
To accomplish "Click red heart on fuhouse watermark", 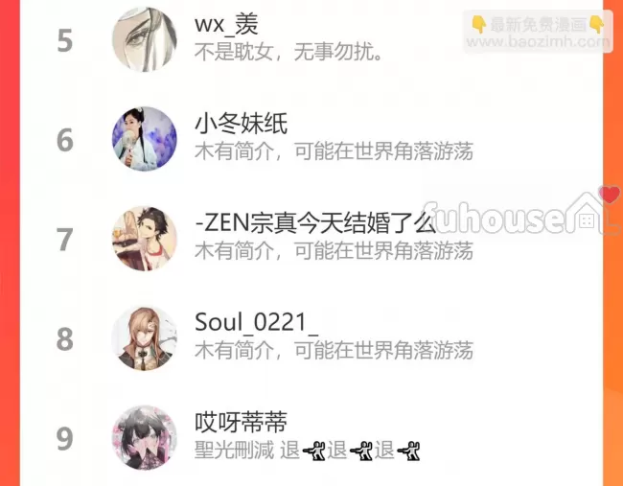I will coord(609,195).
